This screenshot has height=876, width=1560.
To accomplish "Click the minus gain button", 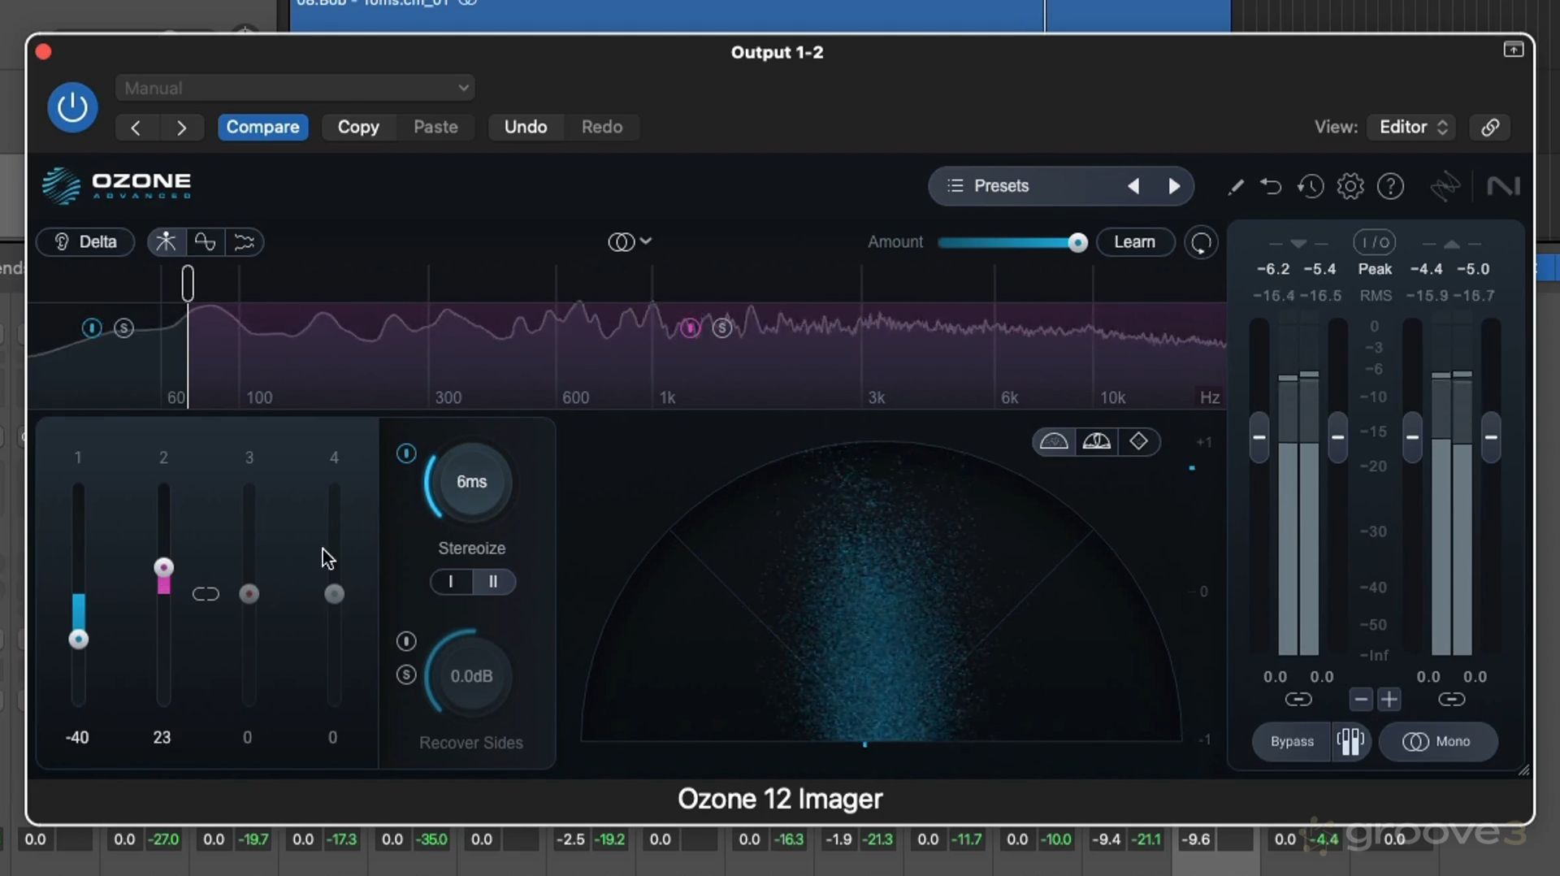I will coord(1361,699).
